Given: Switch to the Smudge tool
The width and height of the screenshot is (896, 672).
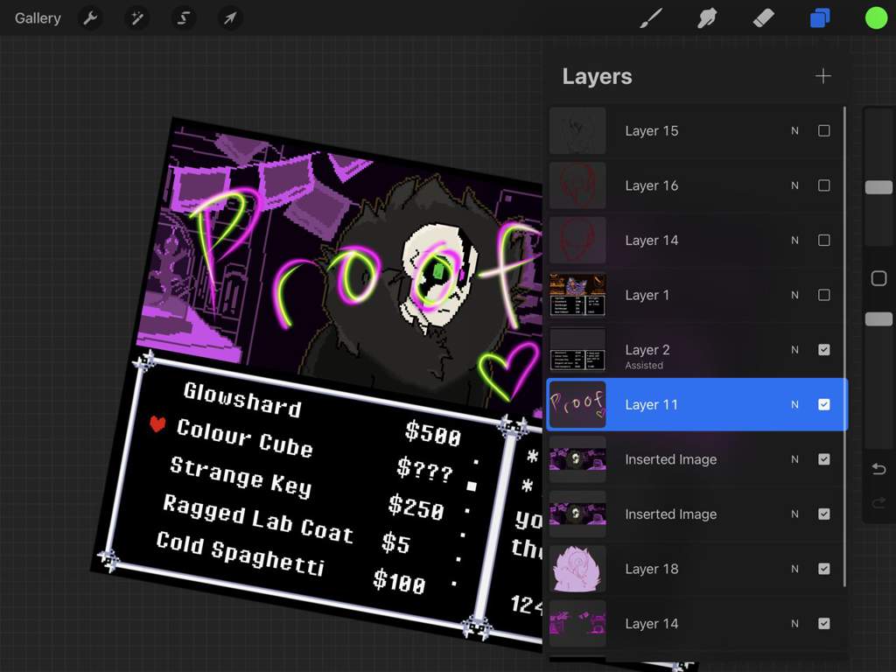Looking at the screenshot, I should (x=707, y=17).
